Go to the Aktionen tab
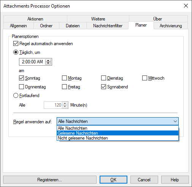 coord(35,19)
